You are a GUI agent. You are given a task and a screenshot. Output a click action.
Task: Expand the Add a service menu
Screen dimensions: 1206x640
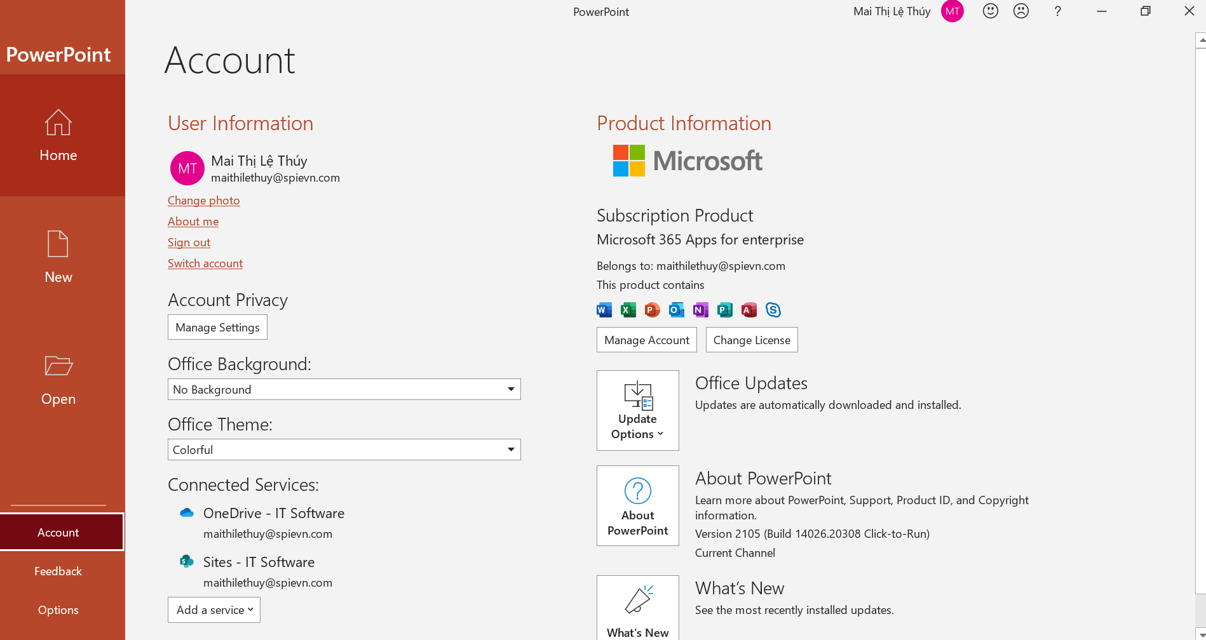[214, 610]
